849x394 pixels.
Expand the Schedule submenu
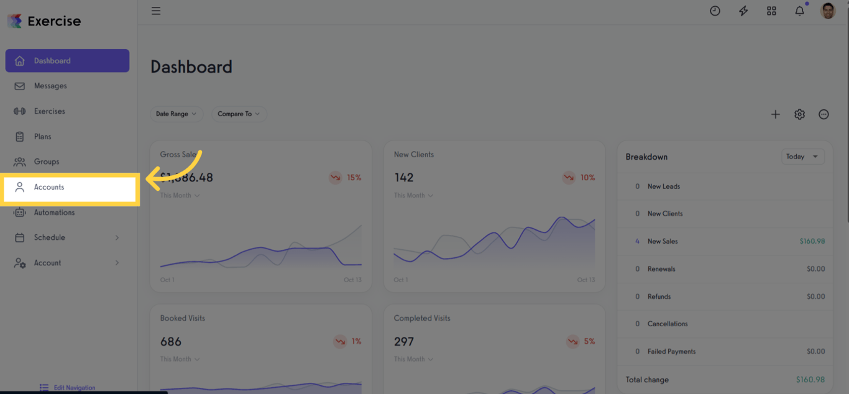[67, 237]
